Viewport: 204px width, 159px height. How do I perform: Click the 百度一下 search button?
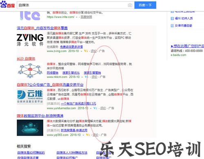[145, 5]
